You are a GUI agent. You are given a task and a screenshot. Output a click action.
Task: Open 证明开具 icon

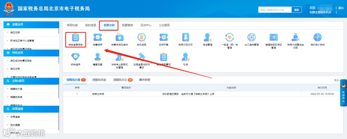pyautogui.click(x=164, y=37)
